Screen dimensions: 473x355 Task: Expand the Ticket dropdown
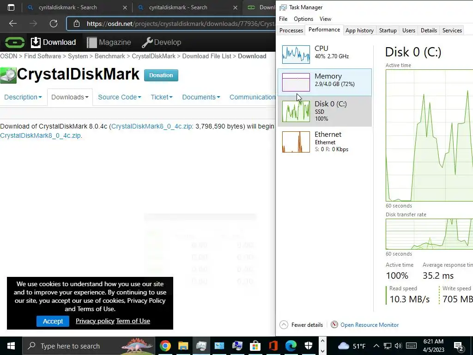(x=161, y=97)
